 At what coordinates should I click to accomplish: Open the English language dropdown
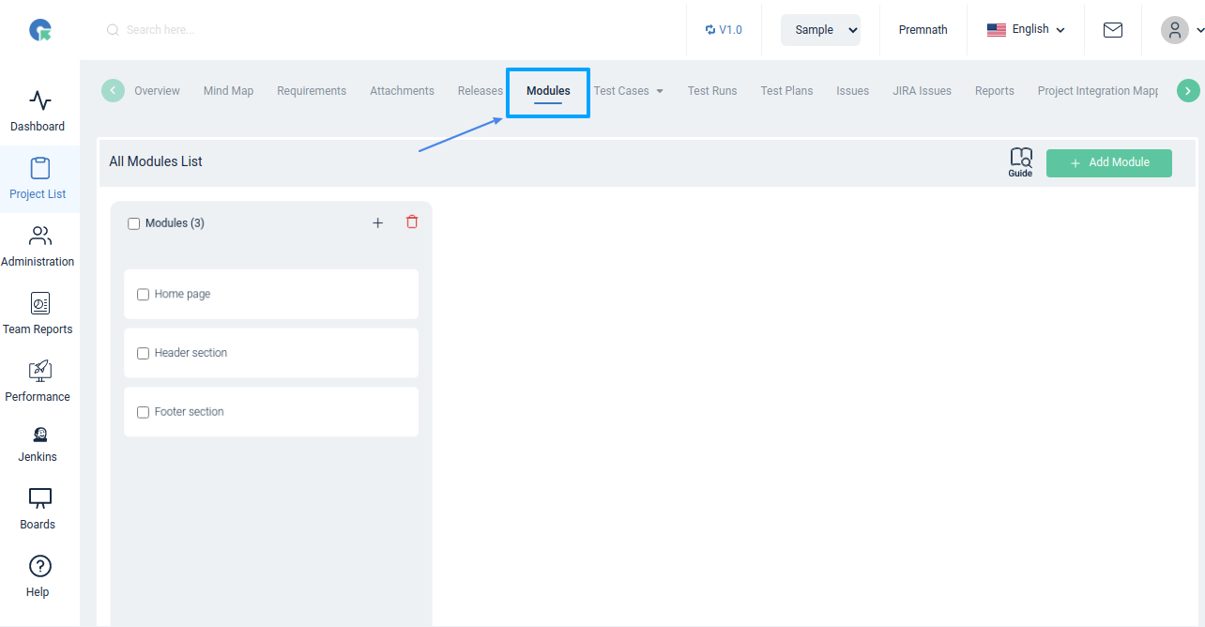pyautogui.click(x=1026, y=30)
